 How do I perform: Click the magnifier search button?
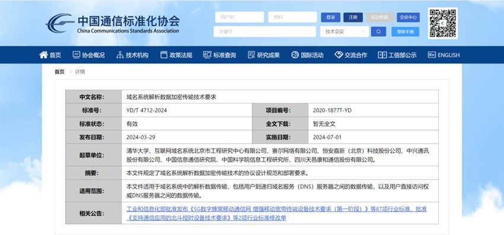(378, 31)
